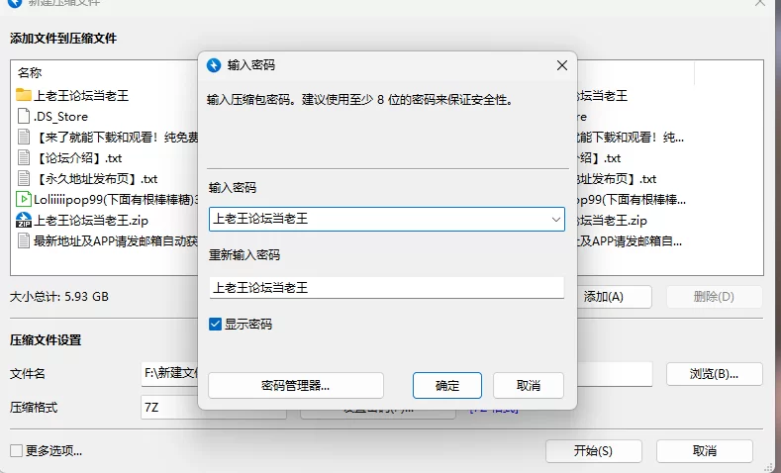Click the Bandizip icon in main window title
The height and width of the screenshot is (473, 781).
15,3
